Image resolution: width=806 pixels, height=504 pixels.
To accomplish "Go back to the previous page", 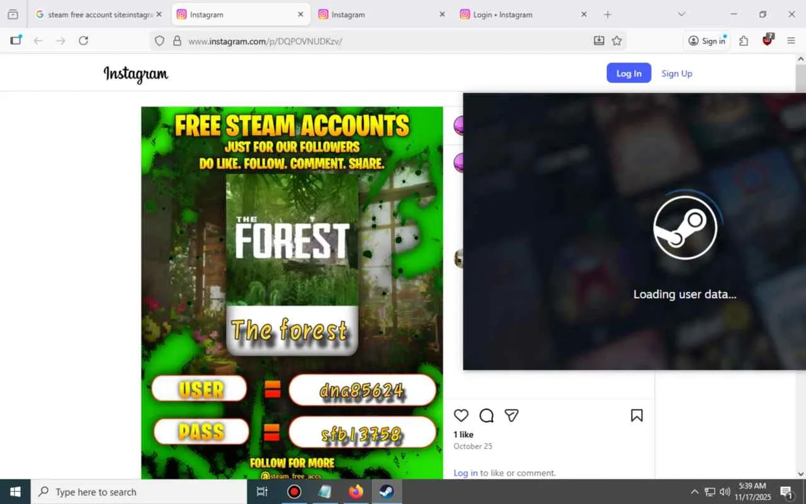I will click(x=38, y=41).
